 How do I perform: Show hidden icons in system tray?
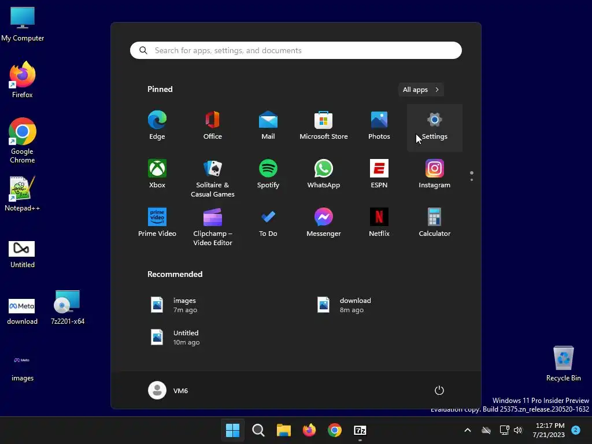pyautogui.click(x=467, y=430)
